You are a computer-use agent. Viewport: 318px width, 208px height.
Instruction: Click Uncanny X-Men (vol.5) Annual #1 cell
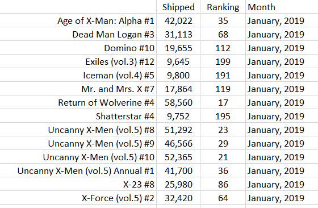tap(78, 170)
